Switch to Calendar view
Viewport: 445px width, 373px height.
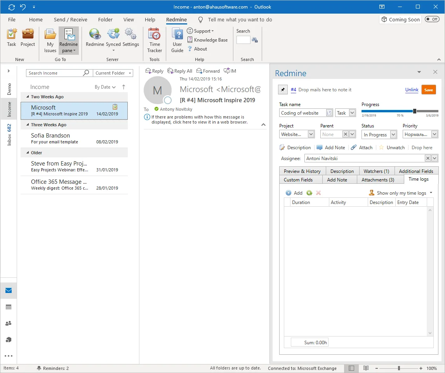(9, 307)
